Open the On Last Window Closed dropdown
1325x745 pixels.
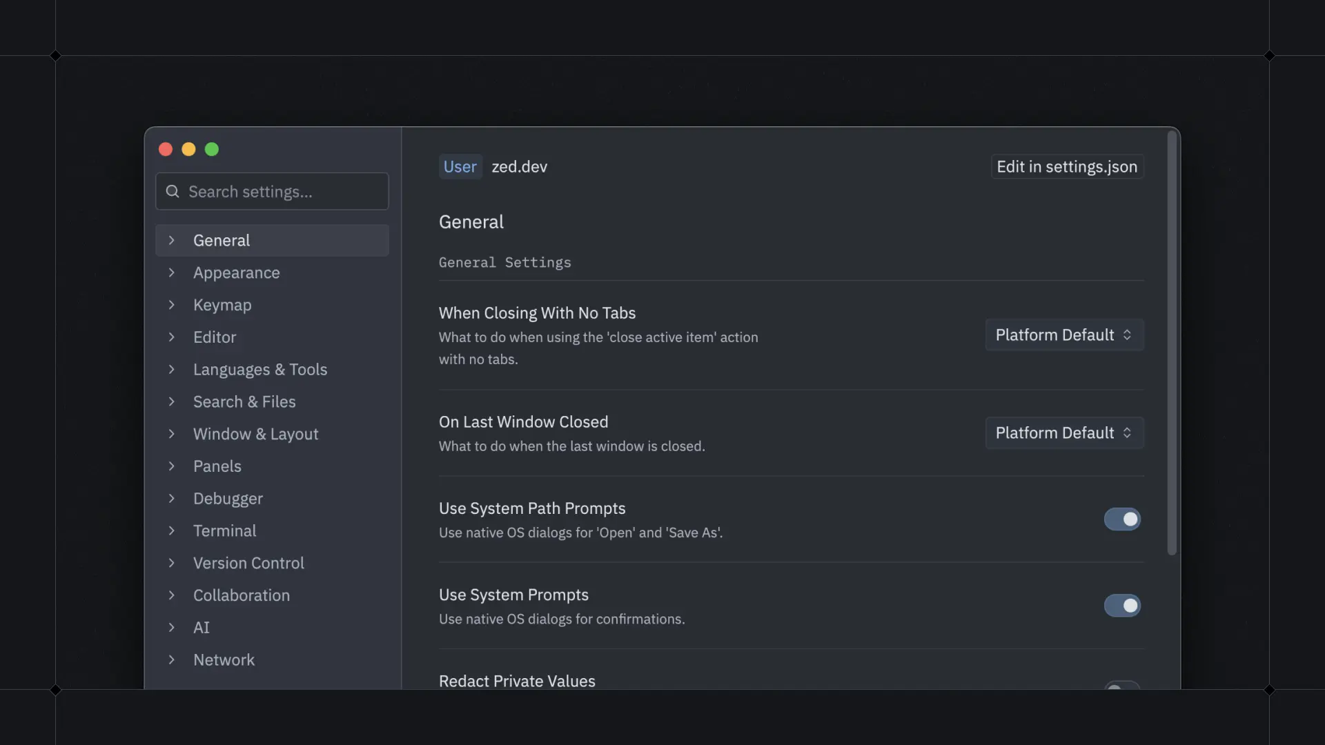[x=1063, y=433]
